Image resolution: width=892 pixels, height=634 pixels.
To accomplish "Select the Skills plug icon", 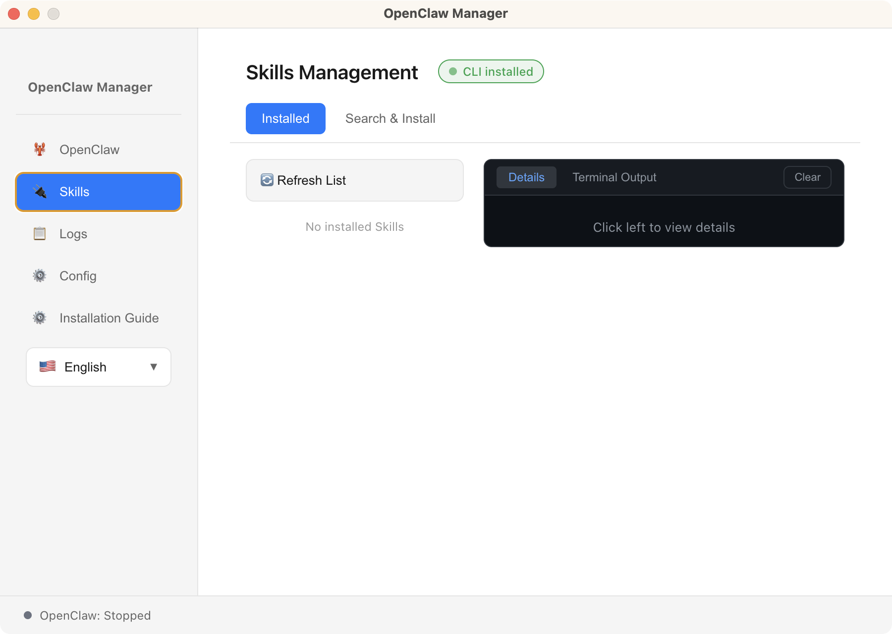I will tap(40, 192).
